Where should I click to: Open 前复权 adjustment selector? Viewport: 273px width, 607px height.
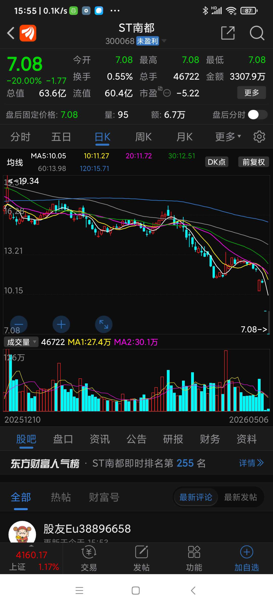click(x=254, y=162)
